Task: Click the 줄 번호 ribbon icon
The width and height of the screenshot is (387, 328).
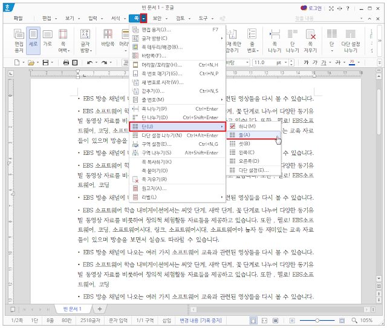Action: (x=252, y=41)
